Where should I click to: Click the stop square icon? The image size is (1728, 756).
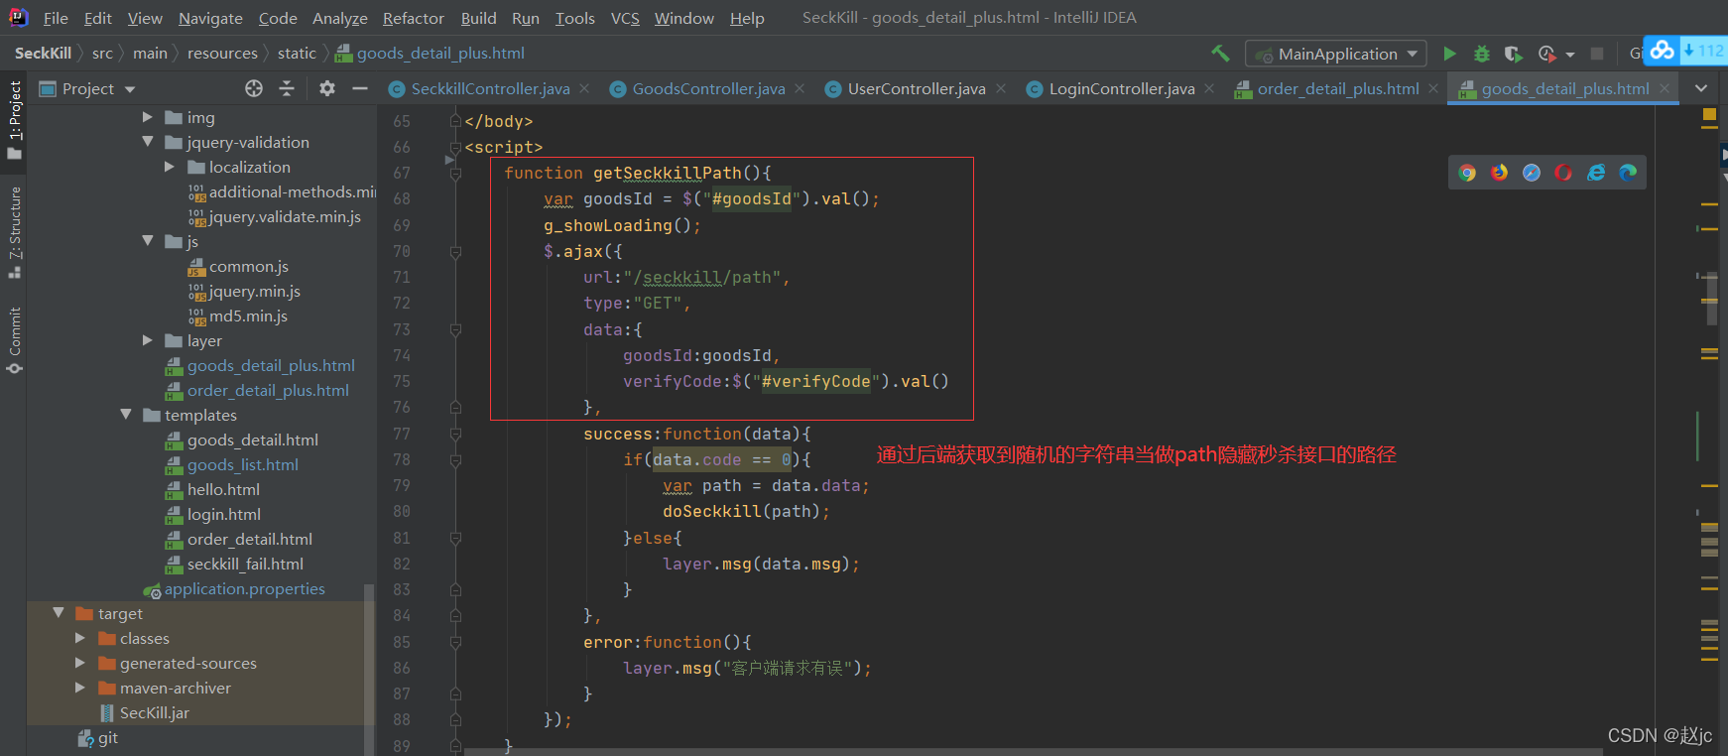(1597, 54)
